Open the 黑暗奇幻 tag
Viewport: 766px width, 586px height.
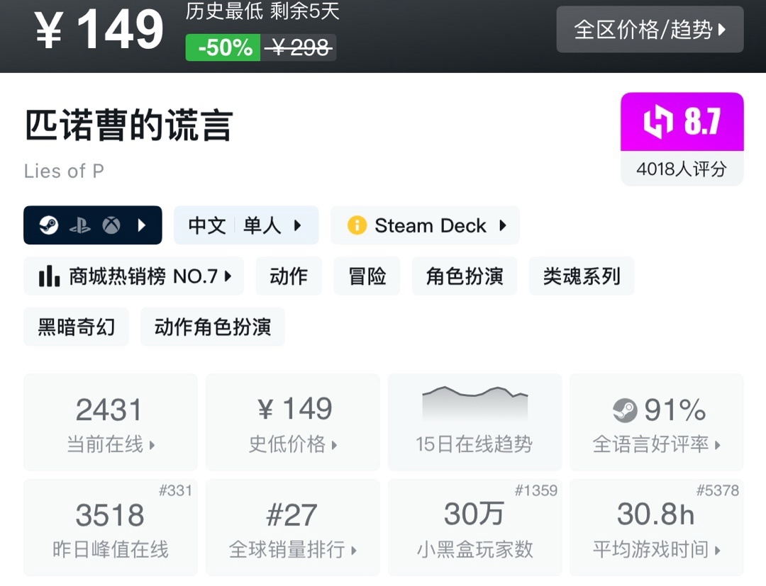tap(76, 327)
